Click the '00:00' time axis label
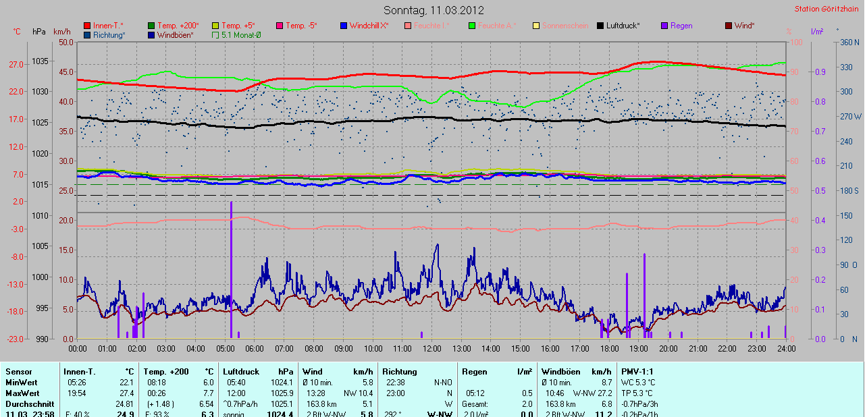This screenshot has width=867, height=417. [x=78, y=348]
